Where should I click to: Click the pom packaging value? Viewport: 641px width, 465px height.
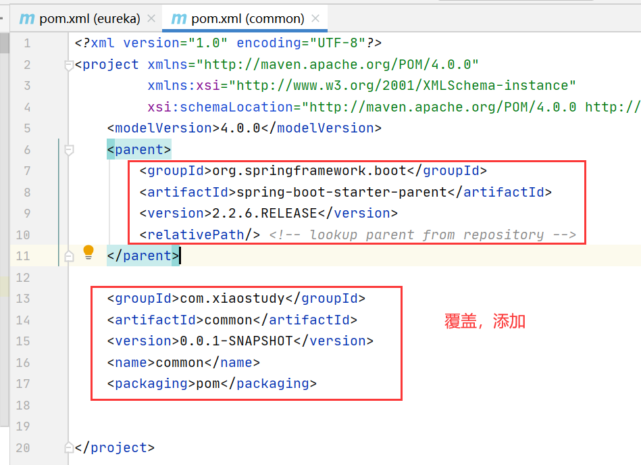point(208,384)
